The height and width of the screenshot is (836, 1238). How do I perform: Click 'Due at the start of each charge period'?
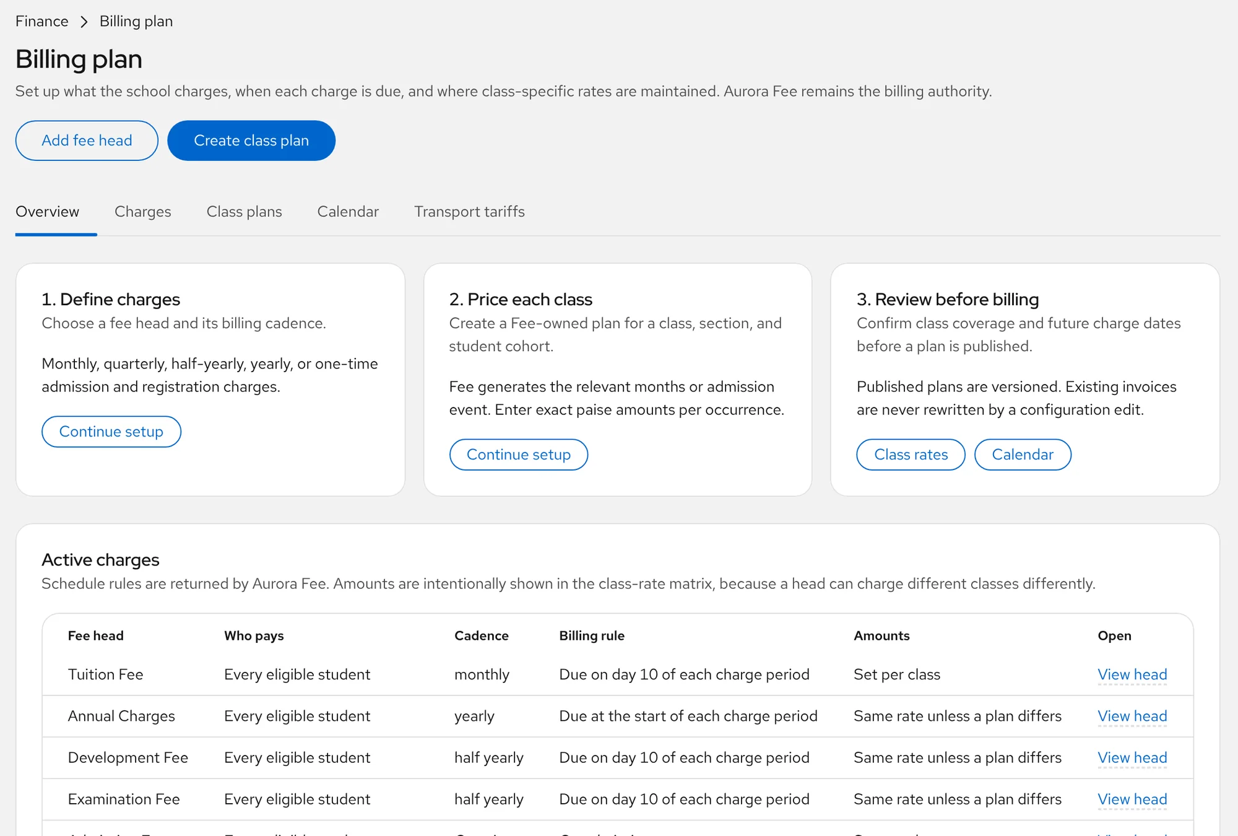[x=688, y=716]
